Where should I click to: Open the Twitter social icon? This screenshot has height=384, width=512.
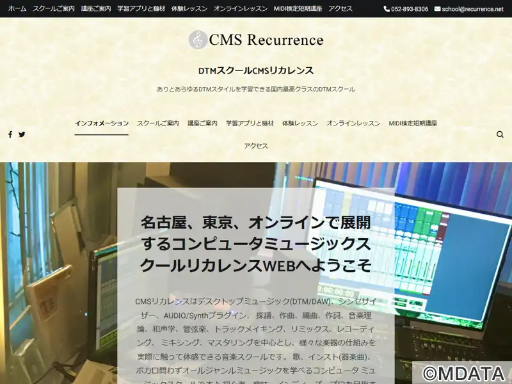coord(22,134)
